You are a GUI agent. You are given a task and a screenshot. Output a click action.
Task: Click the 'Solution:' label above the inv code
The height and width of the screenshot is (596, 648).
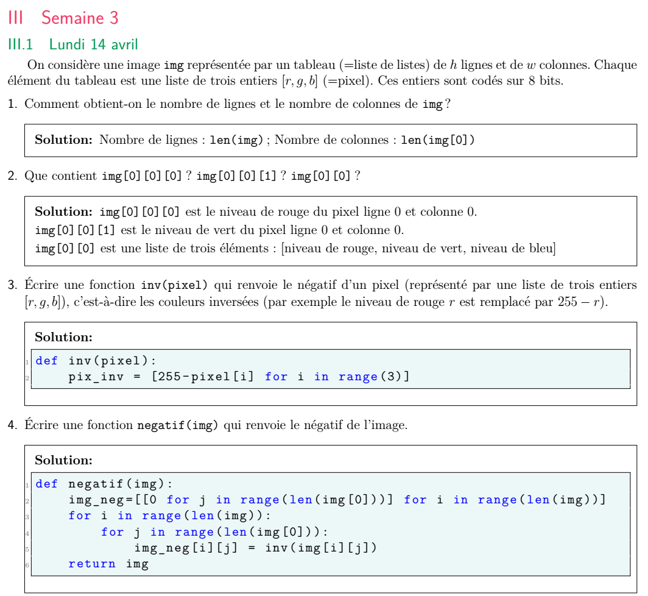pos(63,337)
